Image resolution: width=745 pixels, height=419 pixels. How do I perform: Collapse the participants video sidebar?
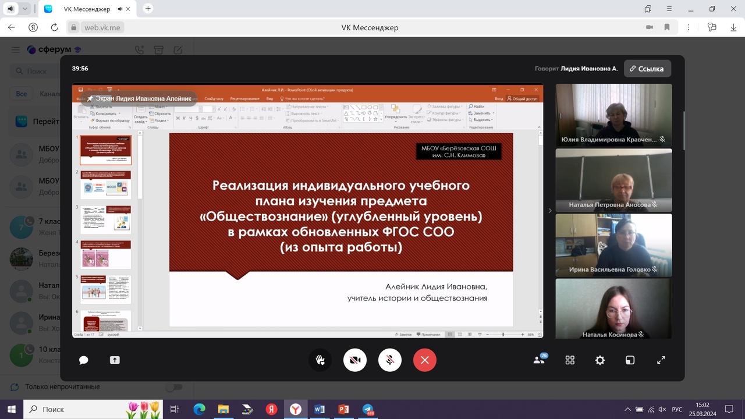click(550, 211)
